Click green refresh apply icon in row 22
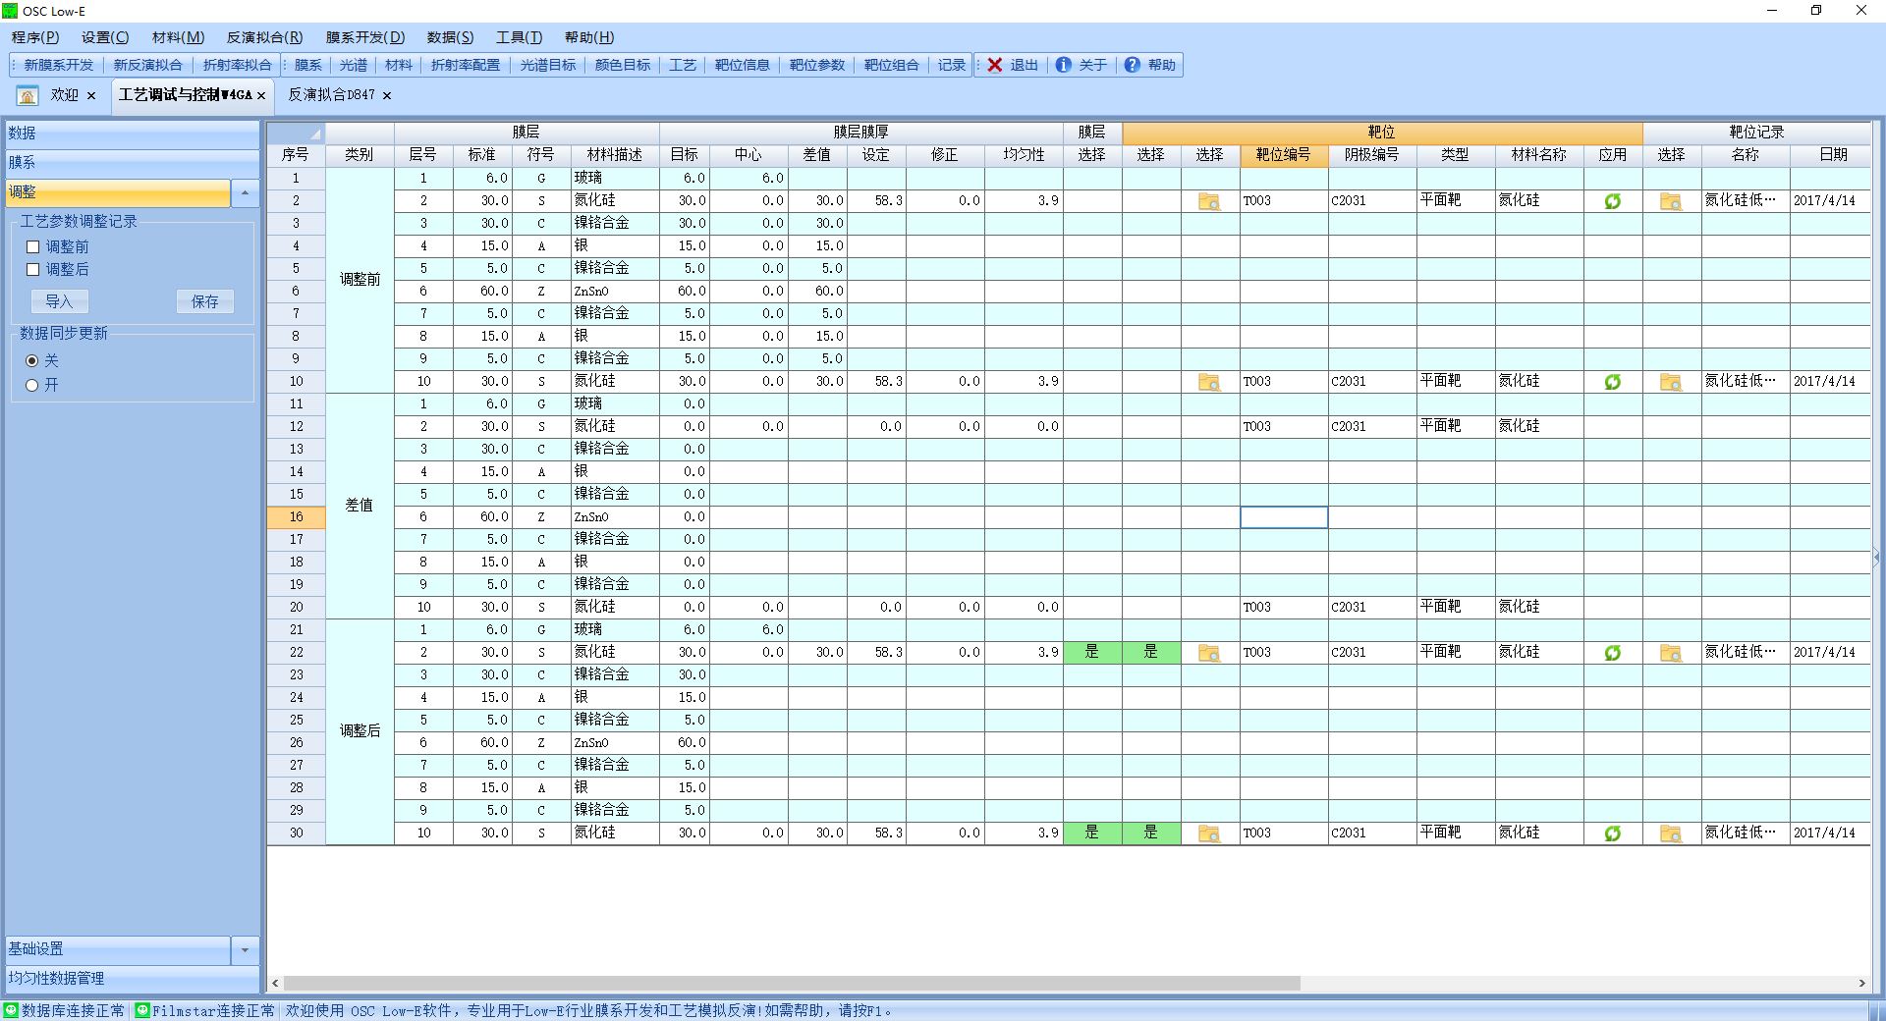This screenshot has width=1886, height=1021. coord(1612,653)
